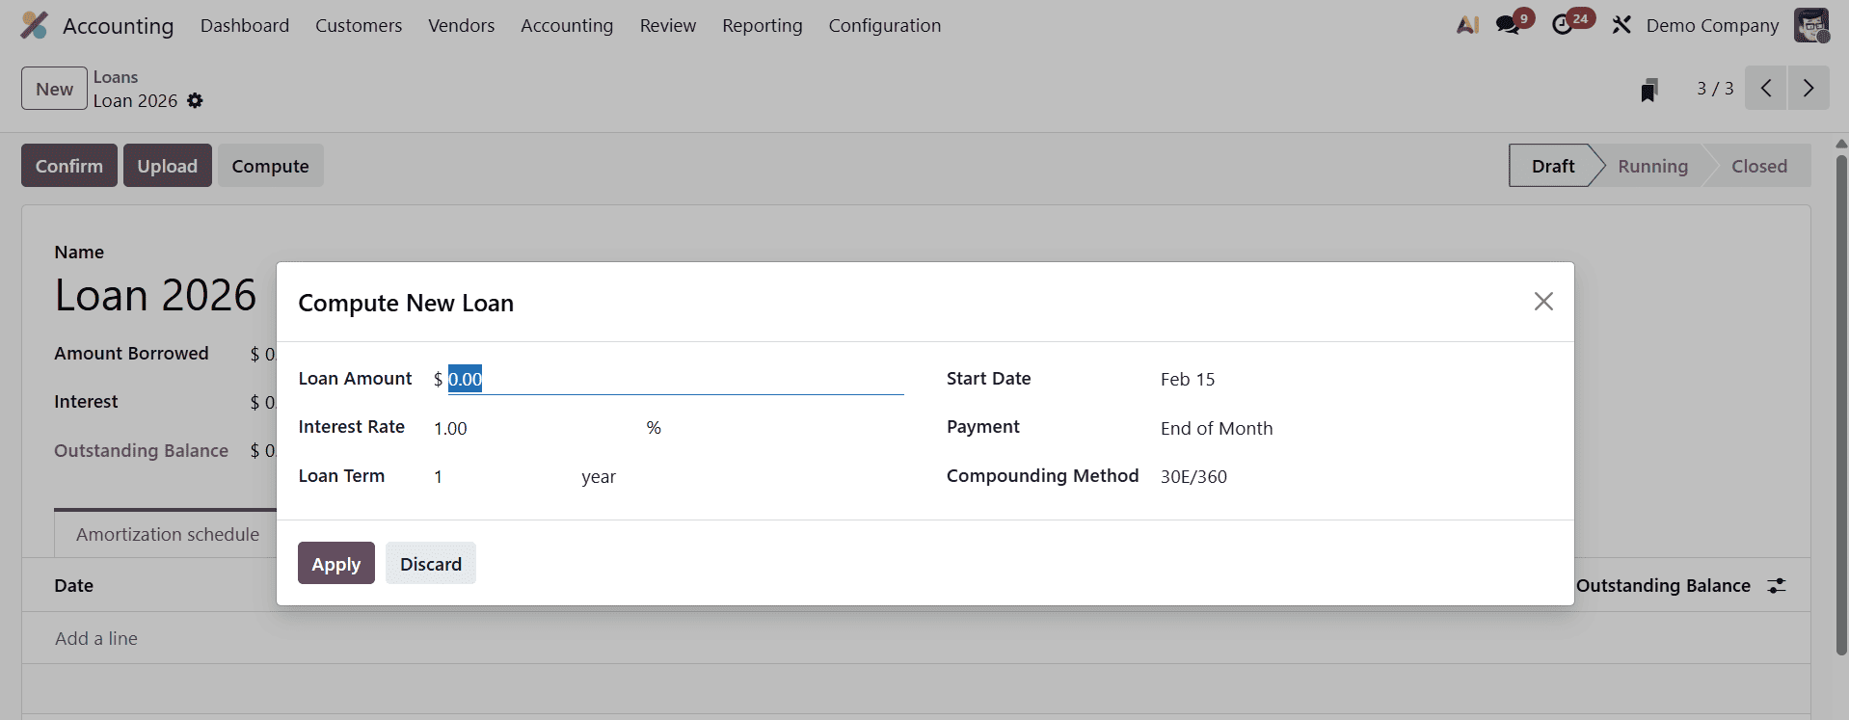Sort by Outstanding Balance column header
1849x720 pixels.
1663,585
